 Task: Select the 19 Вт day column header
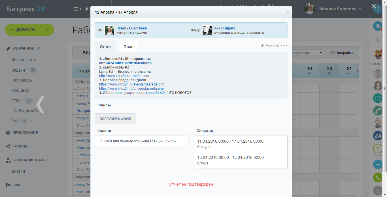309,70
